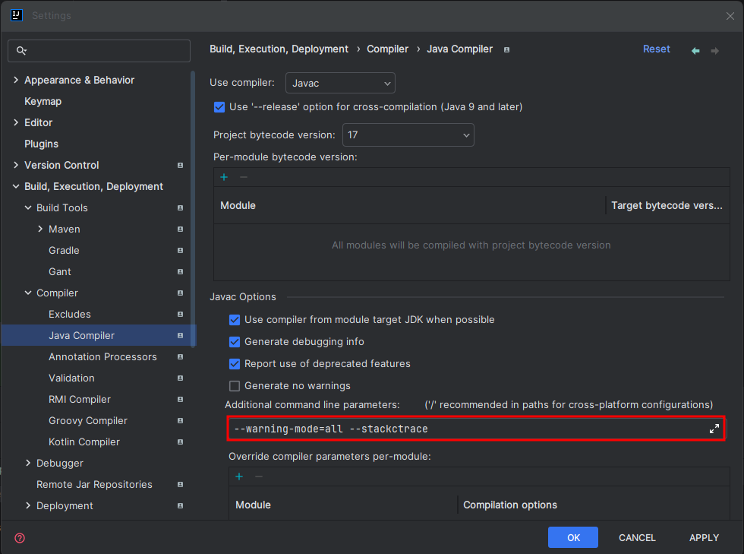The image size is (744, 554).
Task: Open Gradle settings page
Action: click(x=64, y=250)
